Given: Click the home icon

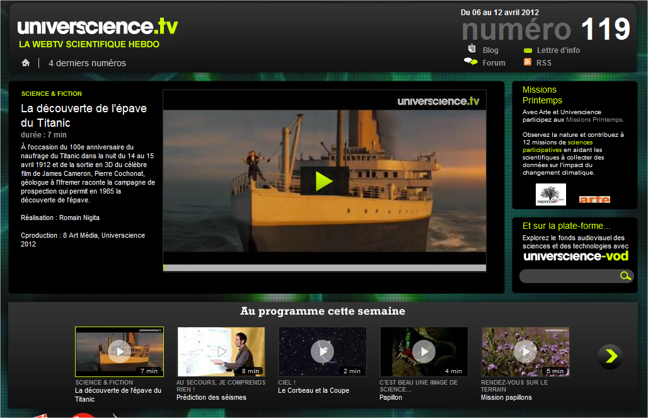Looking at the screenshot, I should (x=26, y=63).
